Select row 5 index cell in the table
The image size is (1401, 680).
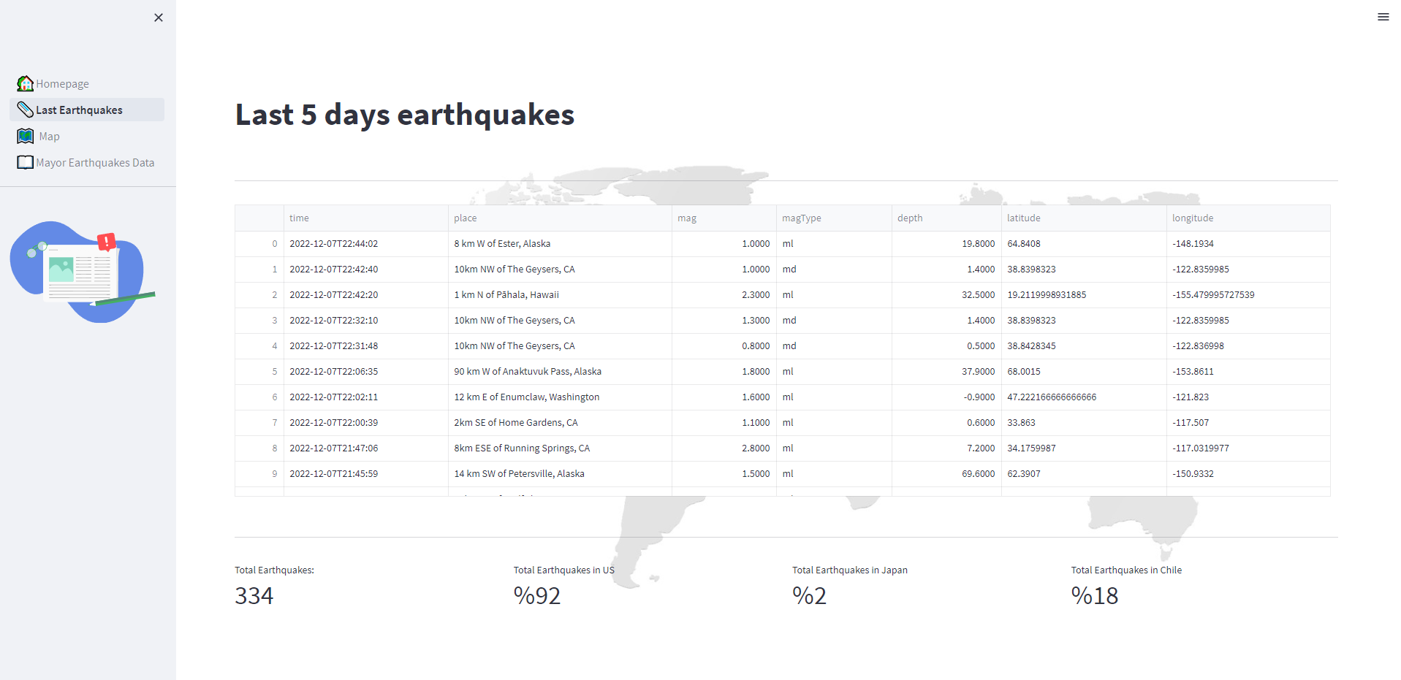point(274,371)
